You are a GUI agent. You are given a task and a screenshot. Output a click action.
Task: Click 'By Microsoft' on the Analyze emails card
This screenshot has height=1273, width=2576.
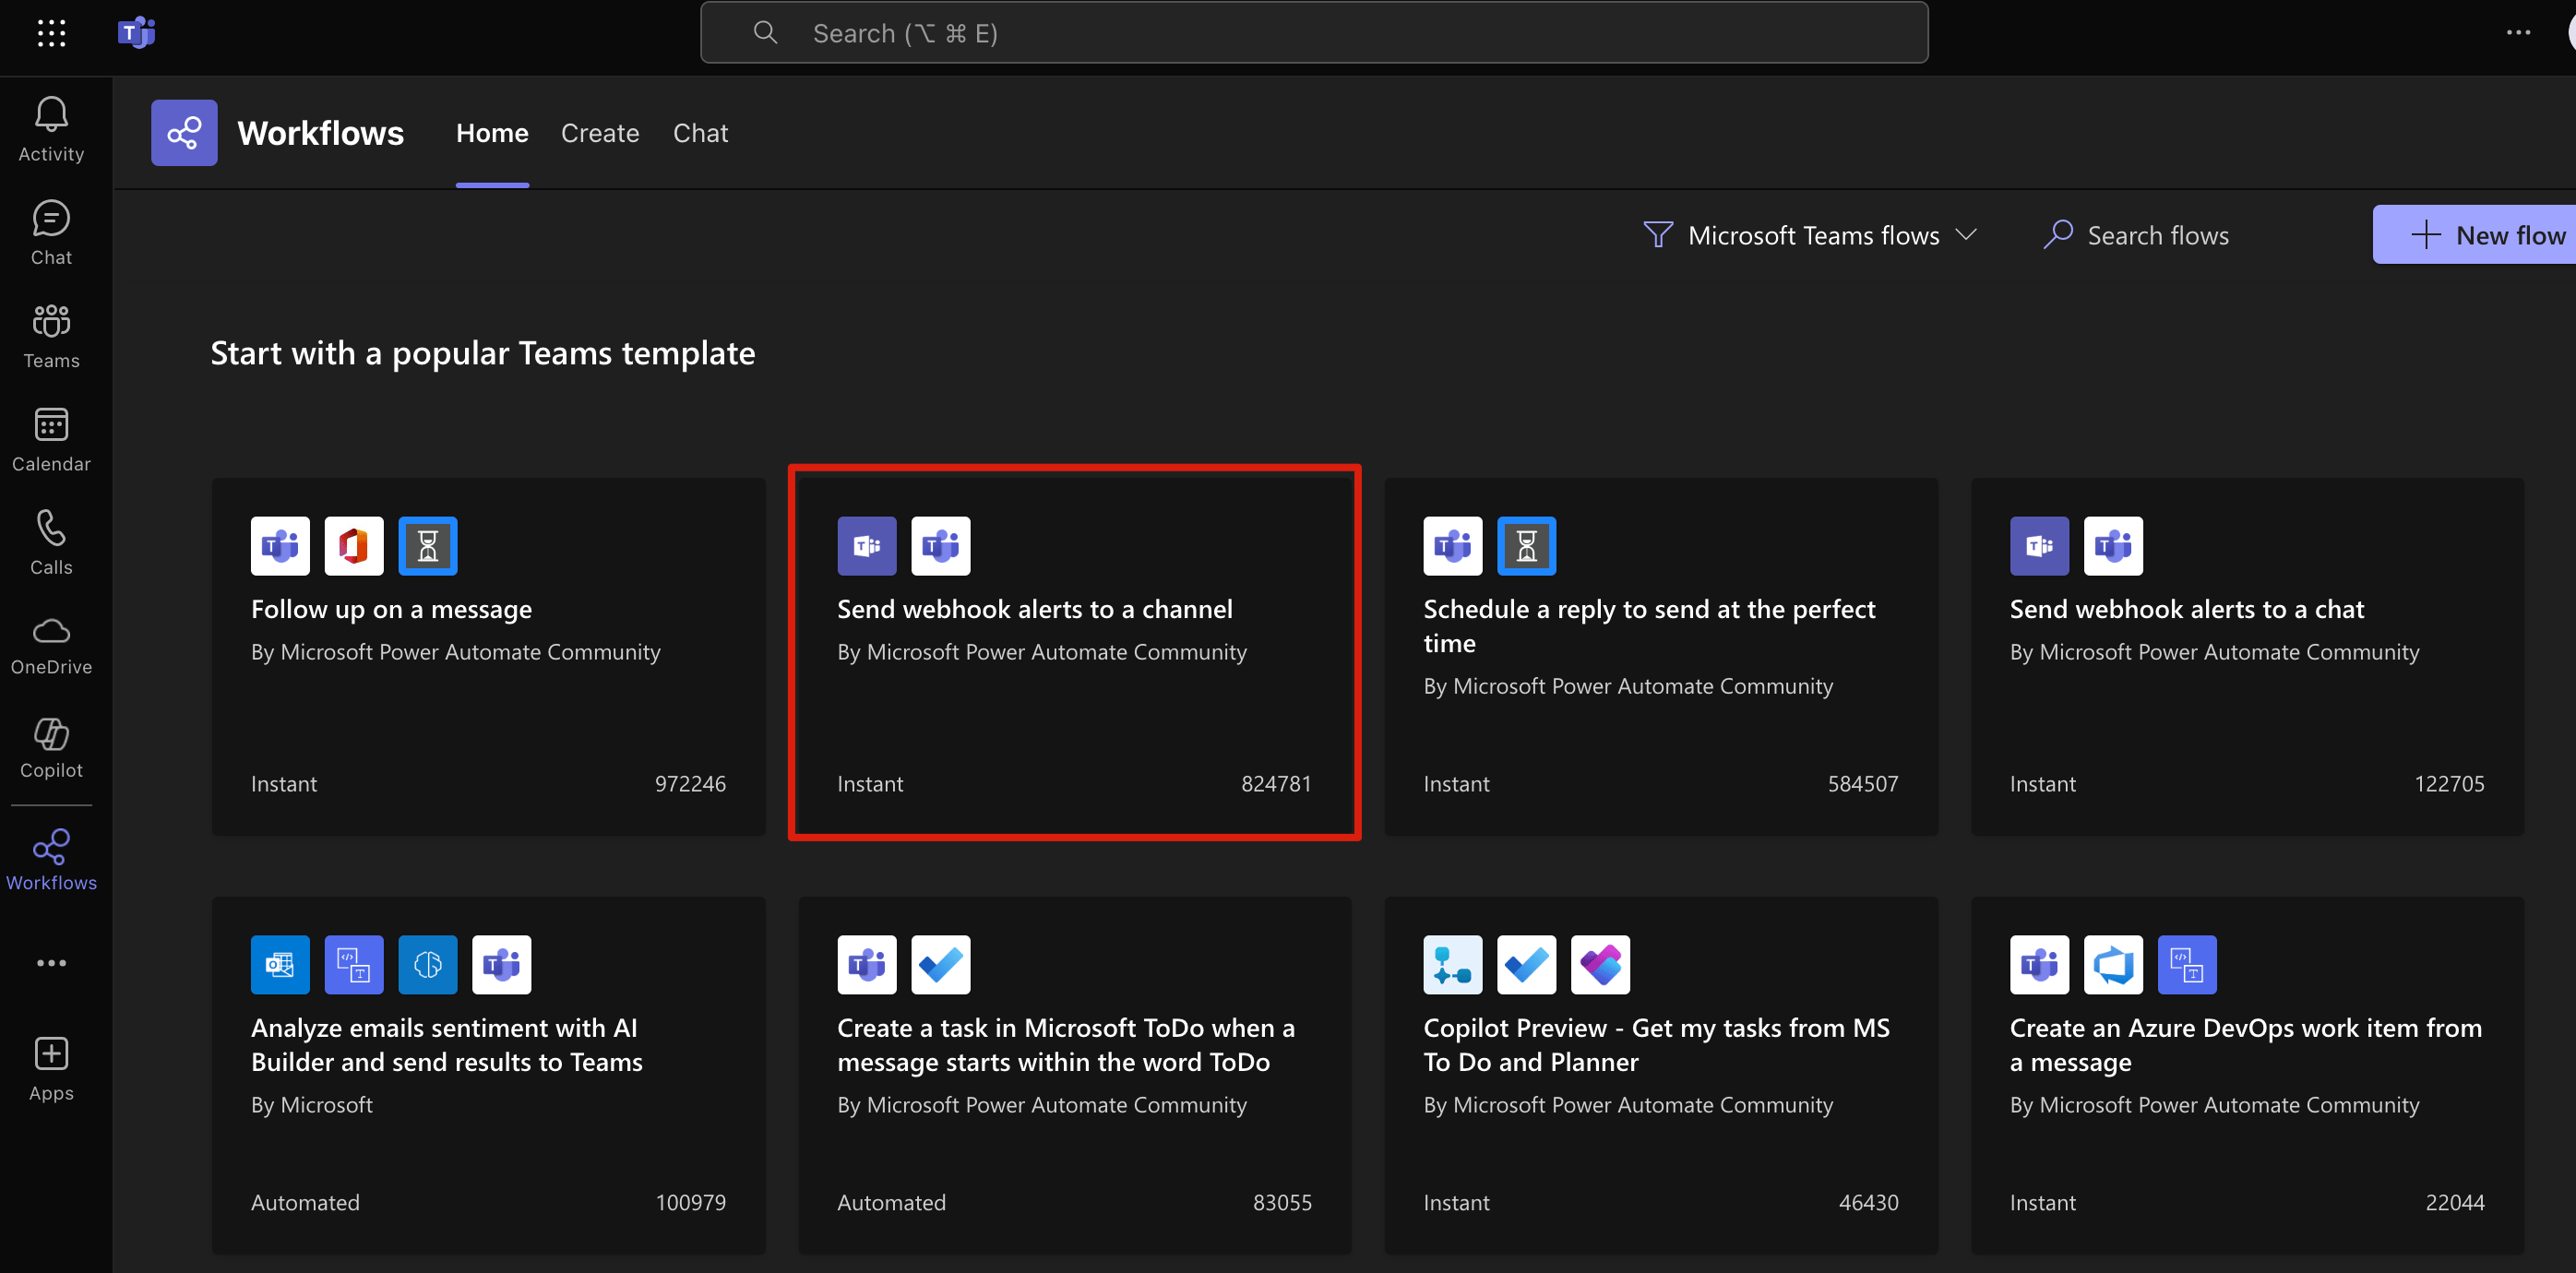click(312, 1105)
